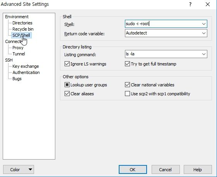217x177 pixels.
Task: Open Directories settings page
Action: 22,23
